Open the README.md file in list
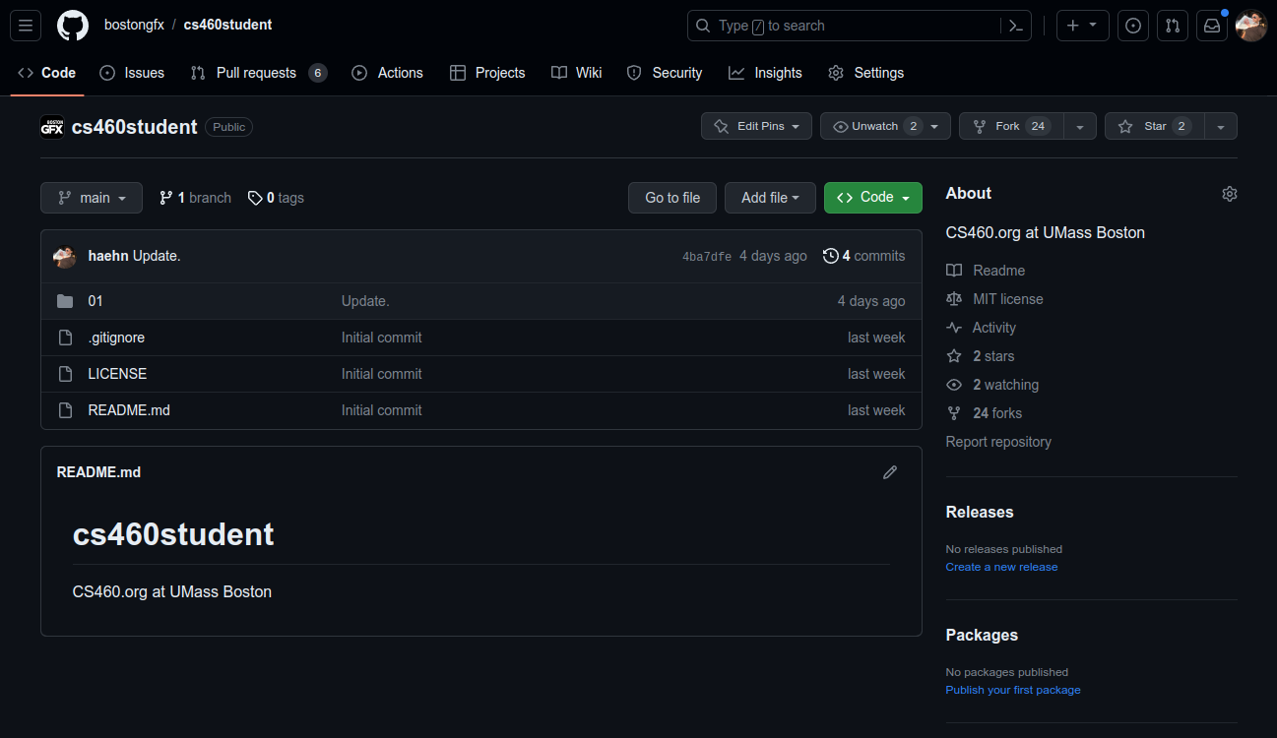Viewport: 1277px width, 738px height. [x=129, y=410]
